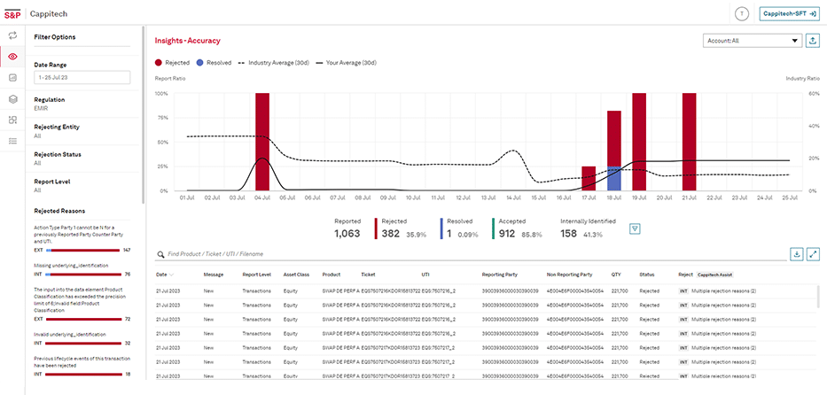Image resolution: width=827 pixels, height=395 pixels.
Task: Click the download table icon
Action: coord(796,254)
